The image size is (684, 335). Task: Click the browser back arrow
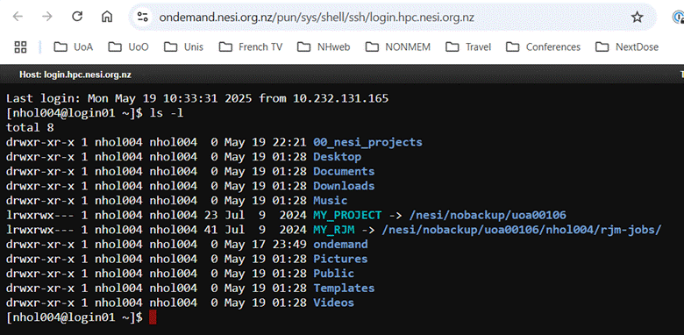(x=18, y=17)
